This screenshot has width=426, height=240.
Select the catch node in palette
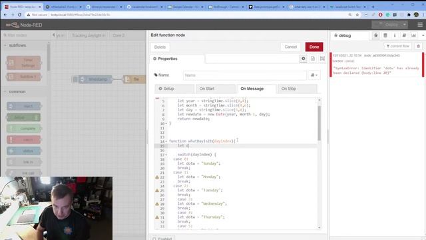24,139
